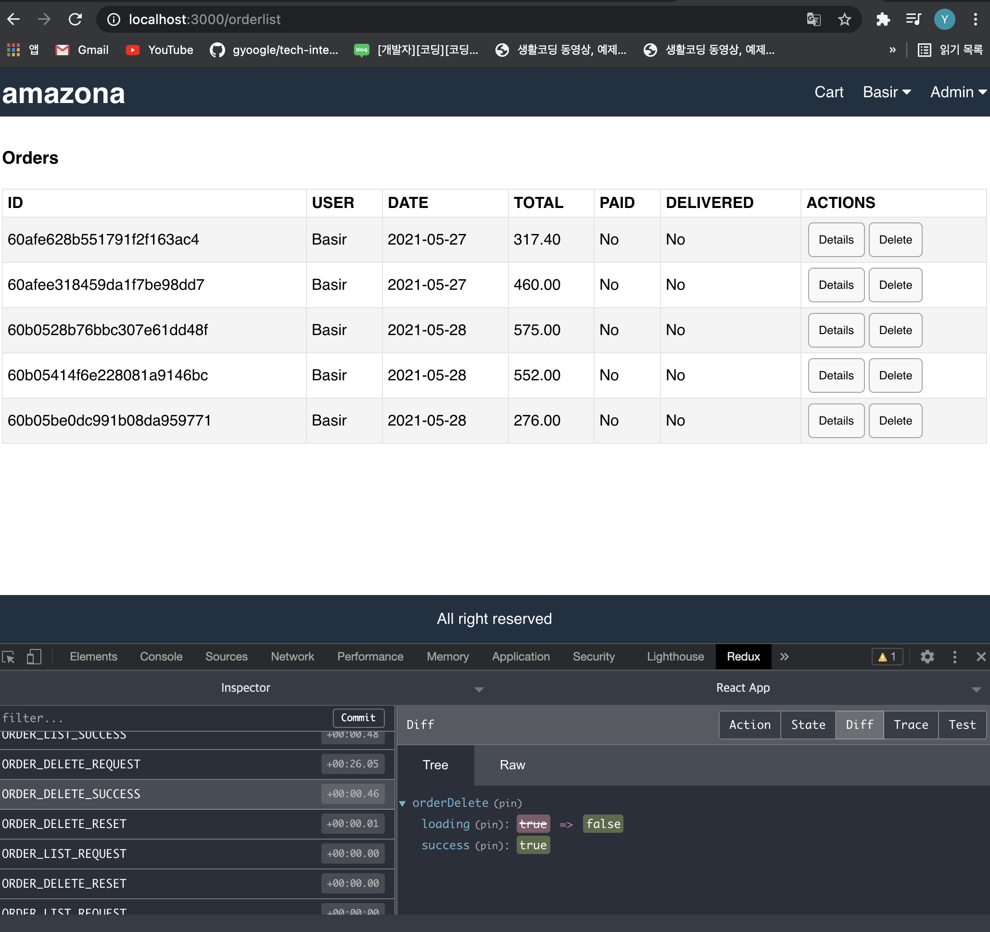
Task: Collapse the orderDelete tree node
Action: click(402, 803)
